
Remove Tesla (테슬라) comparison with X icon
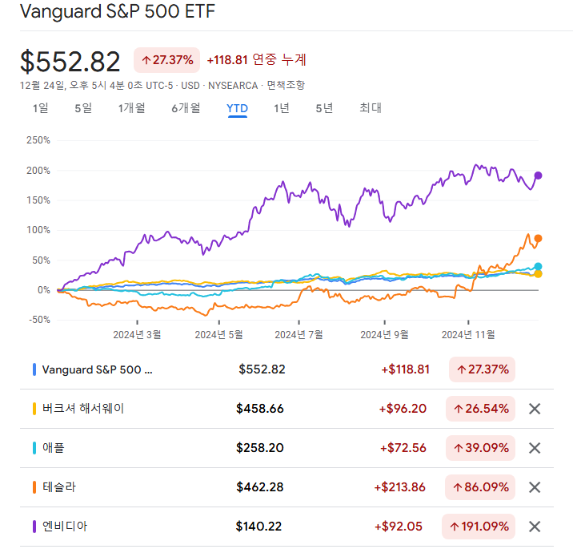coord(535,487)
